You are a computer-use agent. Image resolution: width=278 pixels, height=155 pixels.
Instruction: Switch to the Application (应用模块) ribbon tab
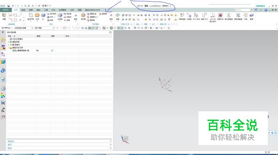(x=63, y=10)
